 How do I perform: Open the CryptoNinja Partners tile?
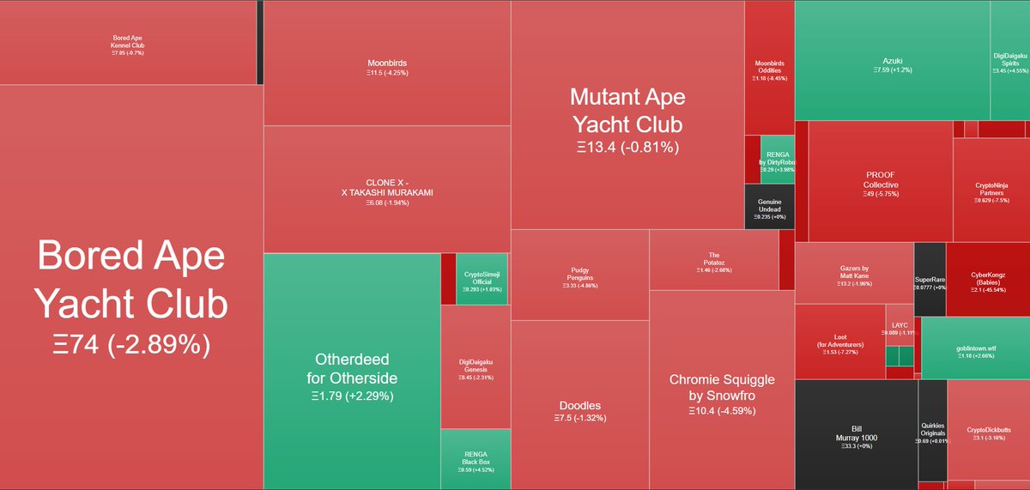(x=991, y=191)
